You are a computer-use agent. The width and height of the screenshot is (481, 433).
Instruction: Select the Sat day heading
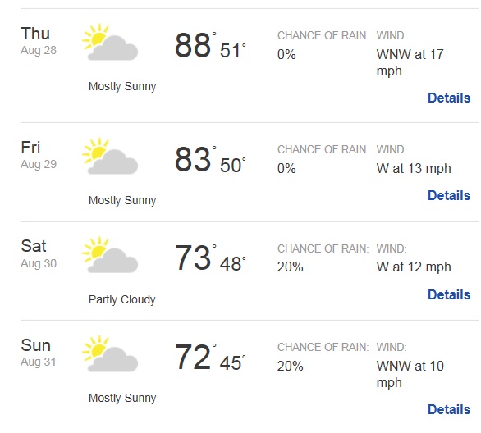34,246
